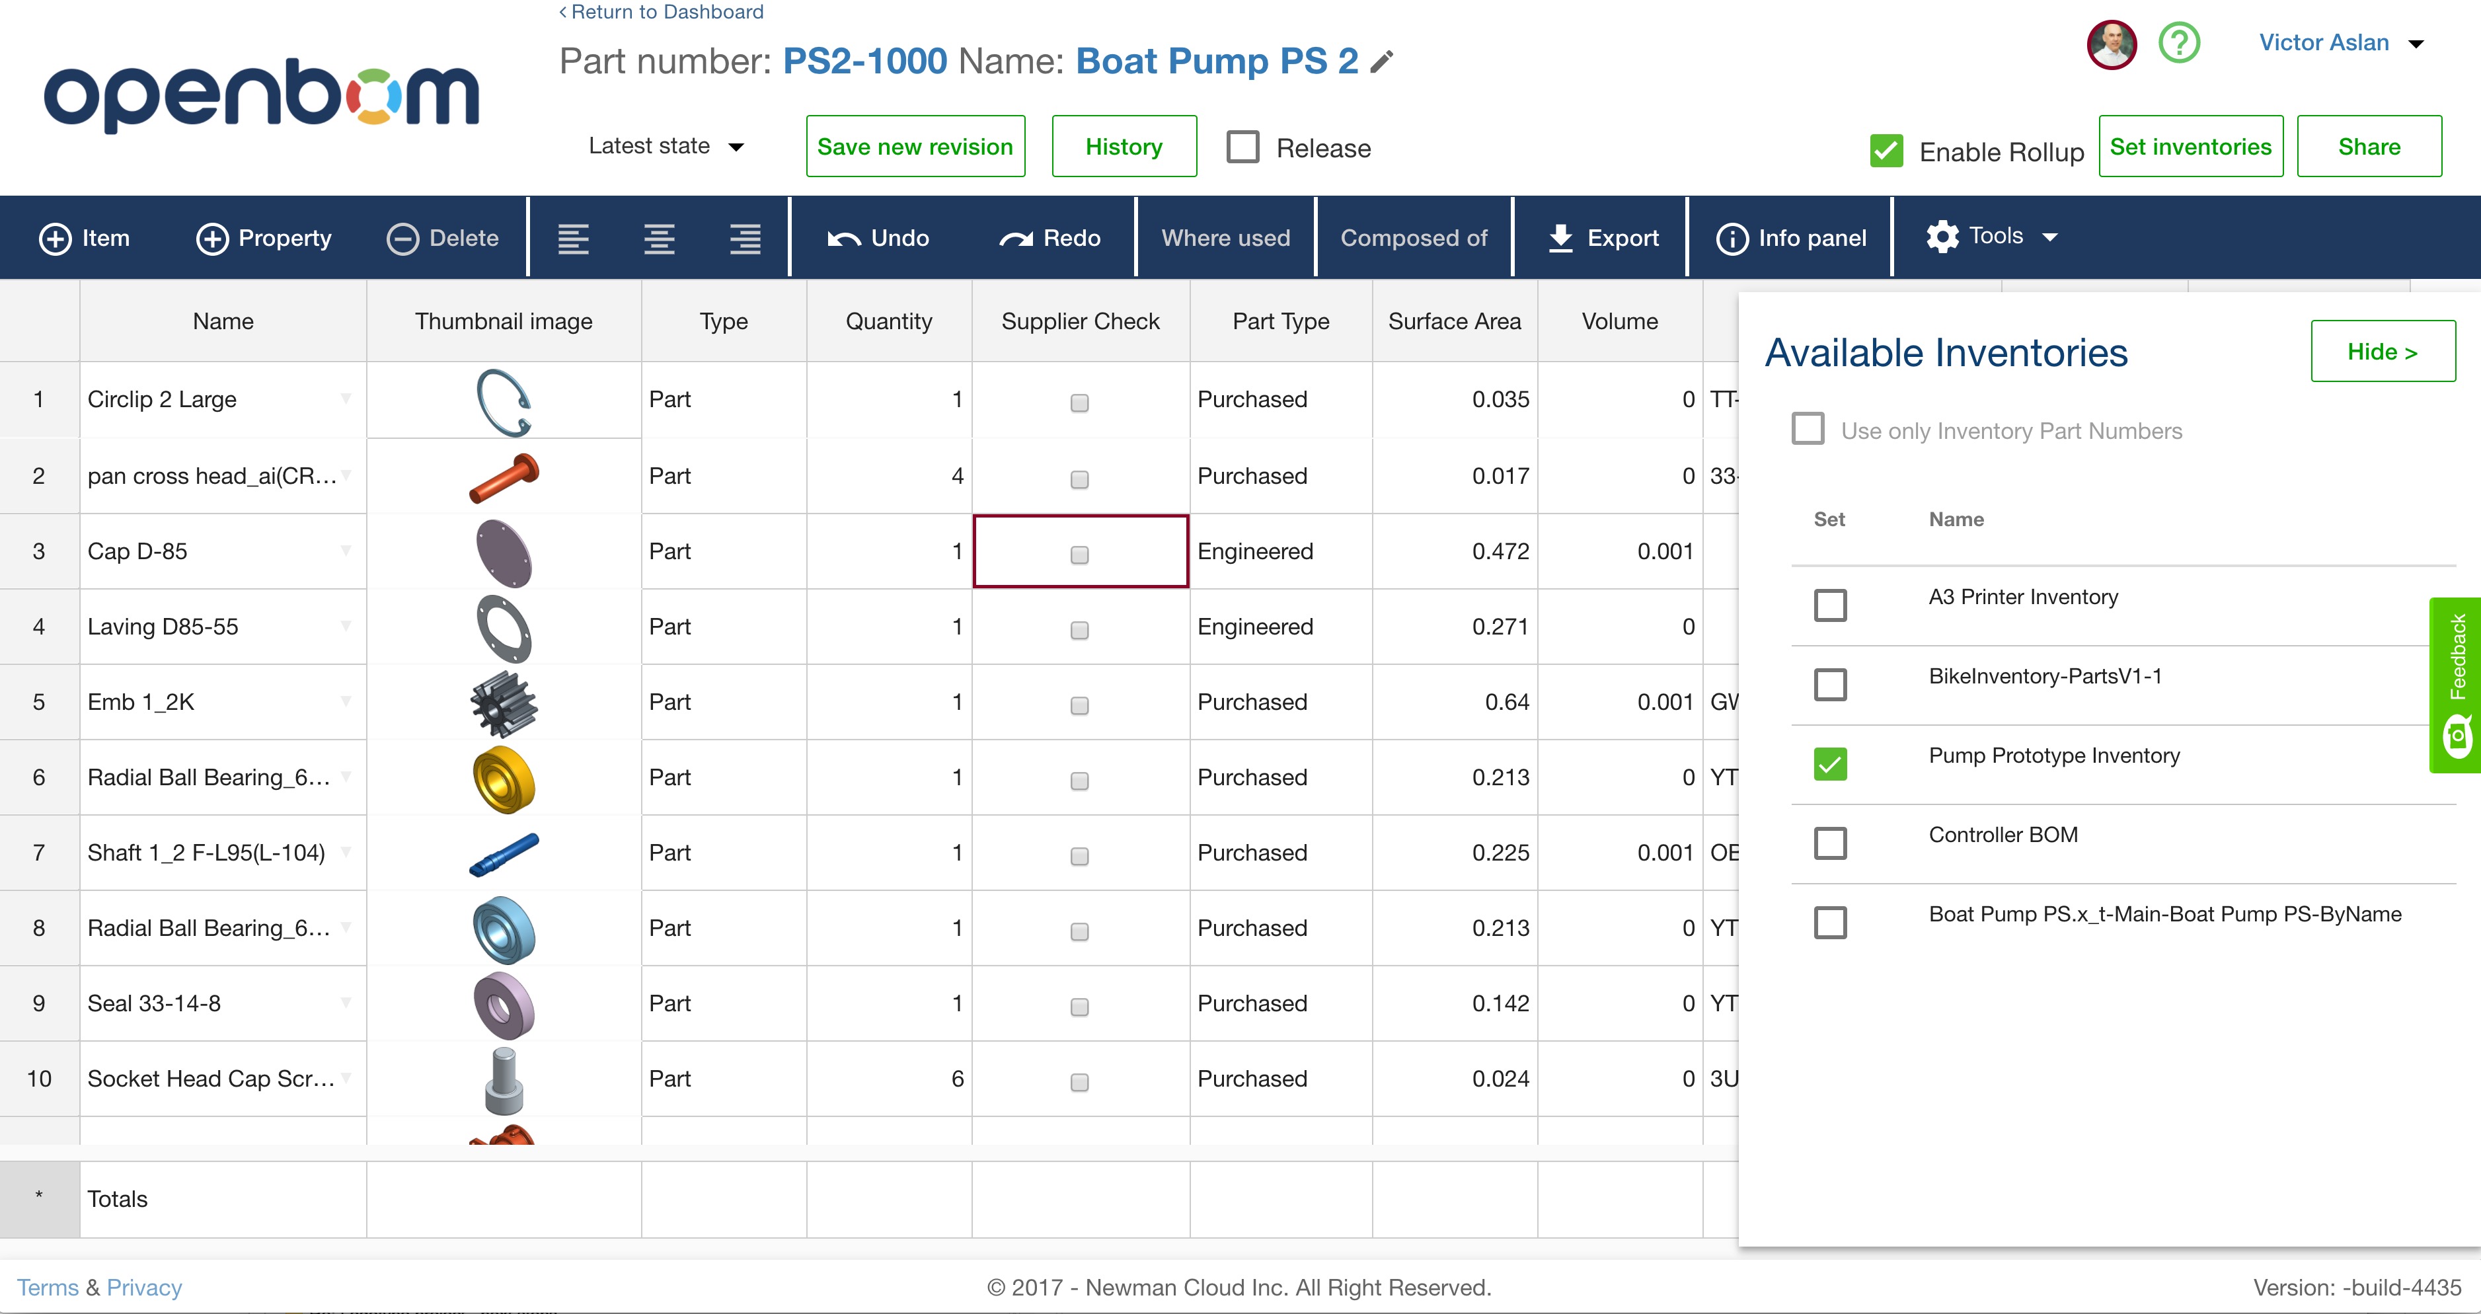Hide the Available Inventories panel

2382,352
